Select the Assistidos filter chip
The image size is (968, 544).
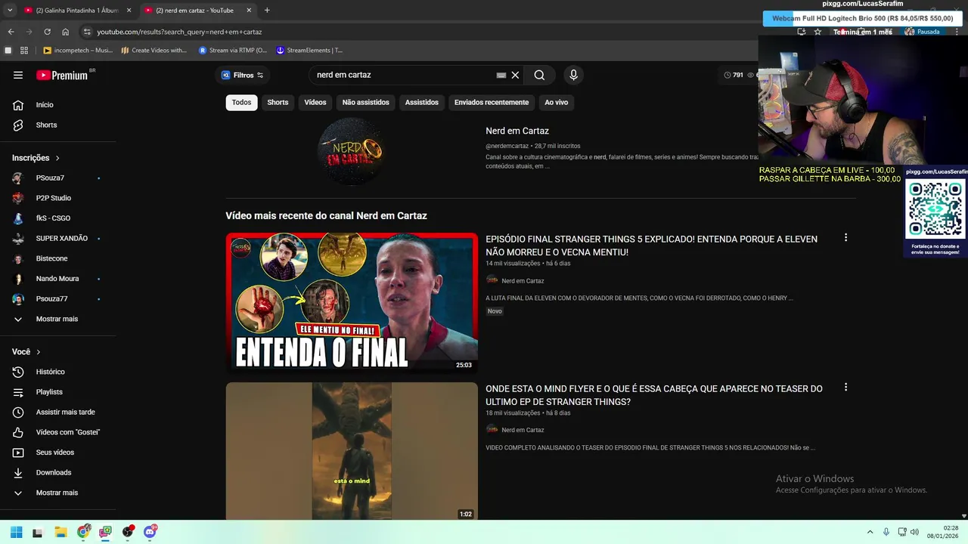click(x=421, y=103)
